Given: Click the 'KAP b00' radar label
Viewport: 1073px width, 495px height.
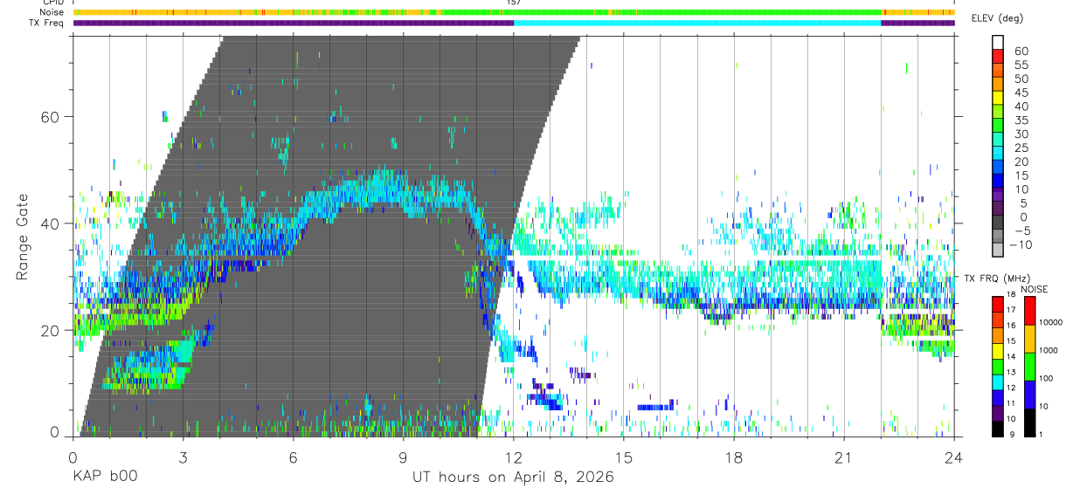Looking at the screenshot, I should pyautogui.click(x=104, y=477).
